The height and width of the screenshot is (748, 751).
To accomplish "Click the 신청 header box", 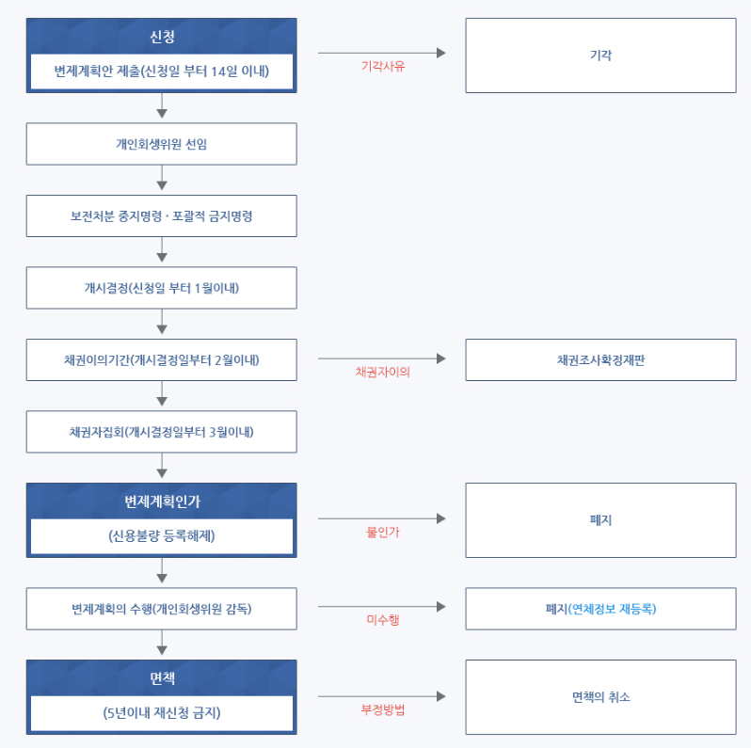I will pos(162,37).
